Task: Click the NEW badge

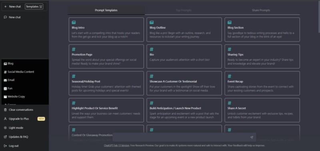Action: click(41, 119)
